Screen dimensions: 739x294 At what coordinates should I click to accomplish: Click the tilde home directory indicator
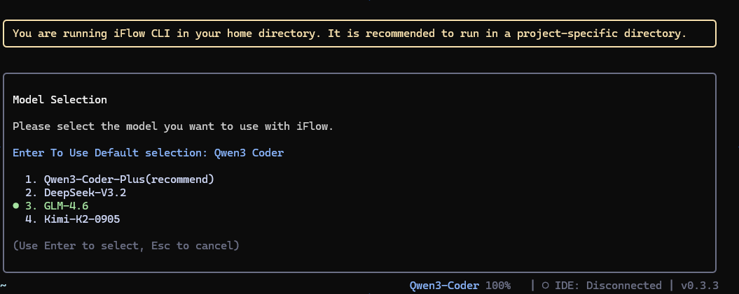pyautogui.click(x=4, y=286)
